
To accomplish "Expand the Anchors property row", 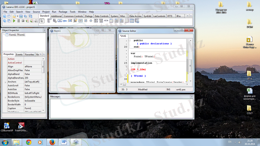I will coord(5,82).
